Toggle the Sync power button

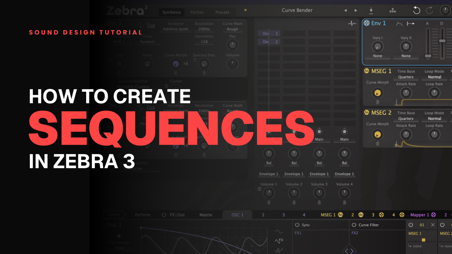[297, 225]
